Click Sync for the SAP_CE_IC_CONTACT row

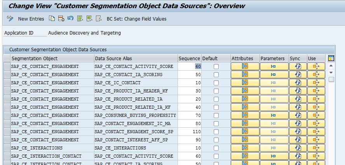[298, 83]
